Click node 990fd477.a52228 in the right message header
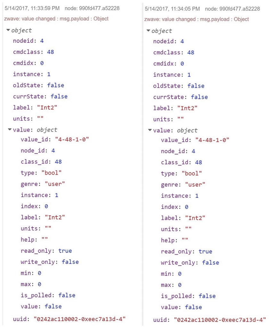The width and height of the screenshot is (270, 327). point(232,9)
